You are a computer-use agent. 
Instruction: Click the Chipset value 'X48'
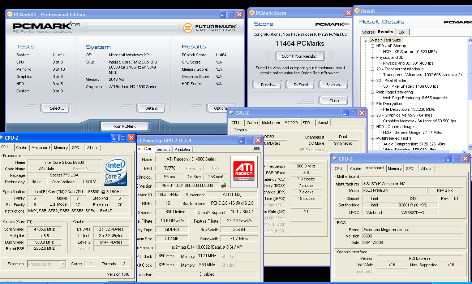[412, 198]
